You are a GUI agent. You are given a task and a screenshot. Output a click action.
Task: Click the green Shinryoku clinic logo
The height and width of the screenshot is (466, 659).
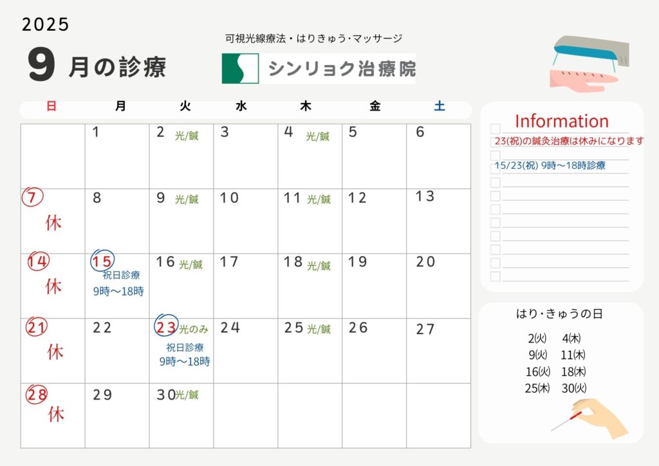[240, 68]
